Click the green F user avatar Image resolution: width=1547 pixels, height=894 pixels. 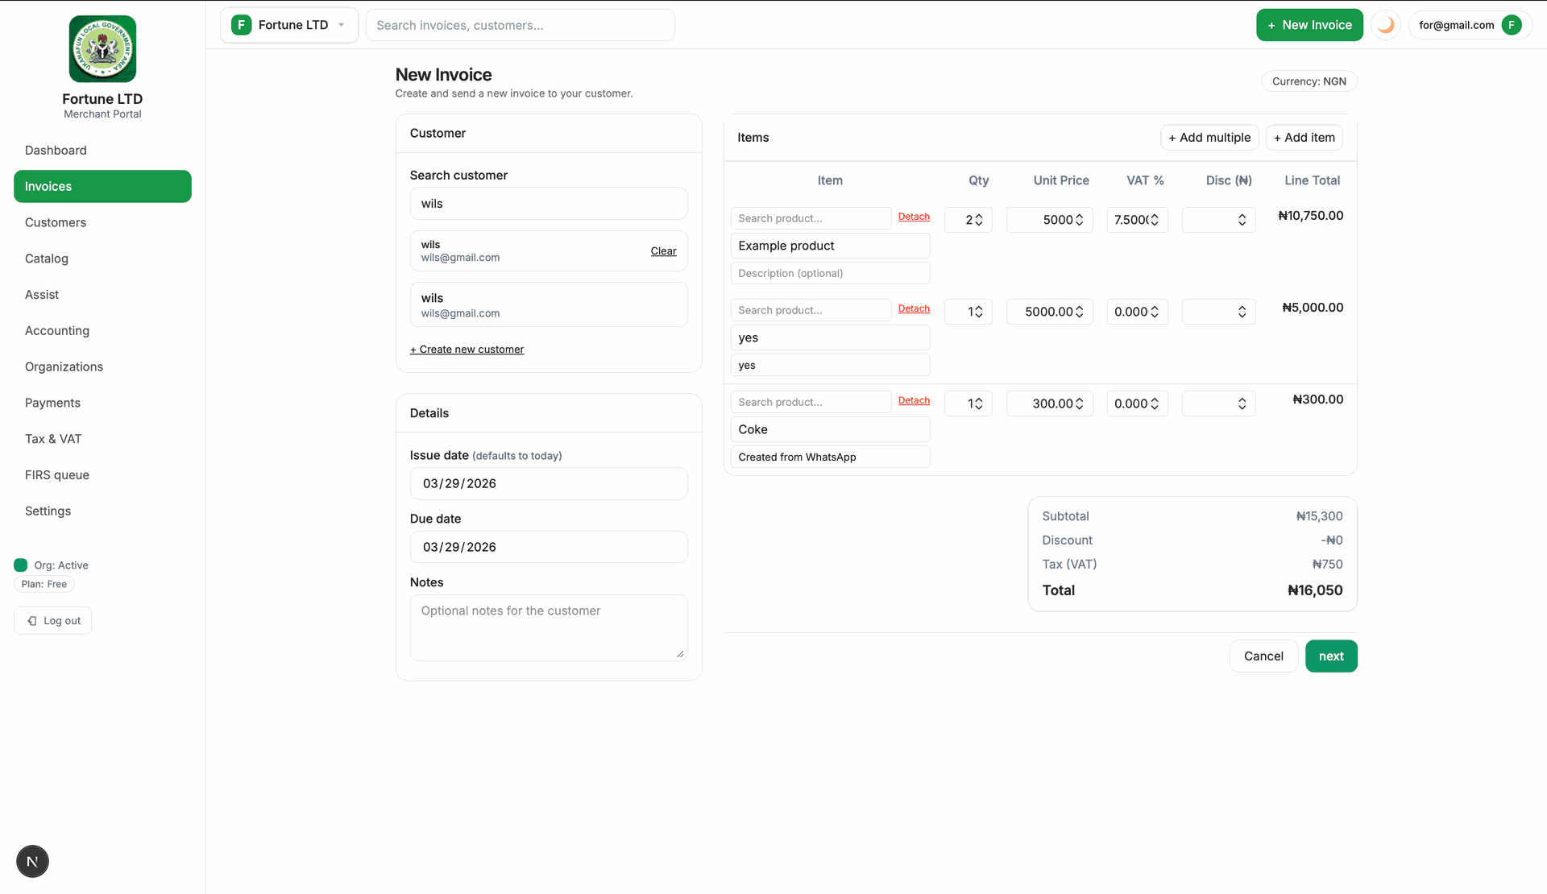click(x=1512, y=25)
